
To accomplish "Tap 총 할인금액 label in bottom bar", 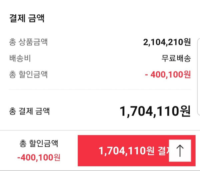I will (x=39, y=143).
